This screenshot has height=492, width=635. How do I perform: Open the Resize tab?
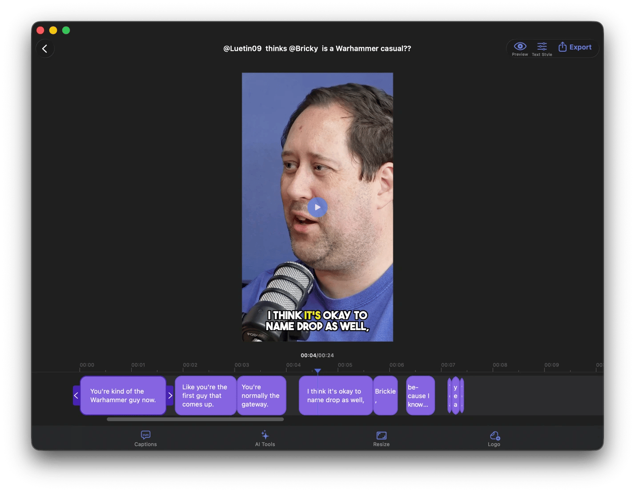point(381,439)
